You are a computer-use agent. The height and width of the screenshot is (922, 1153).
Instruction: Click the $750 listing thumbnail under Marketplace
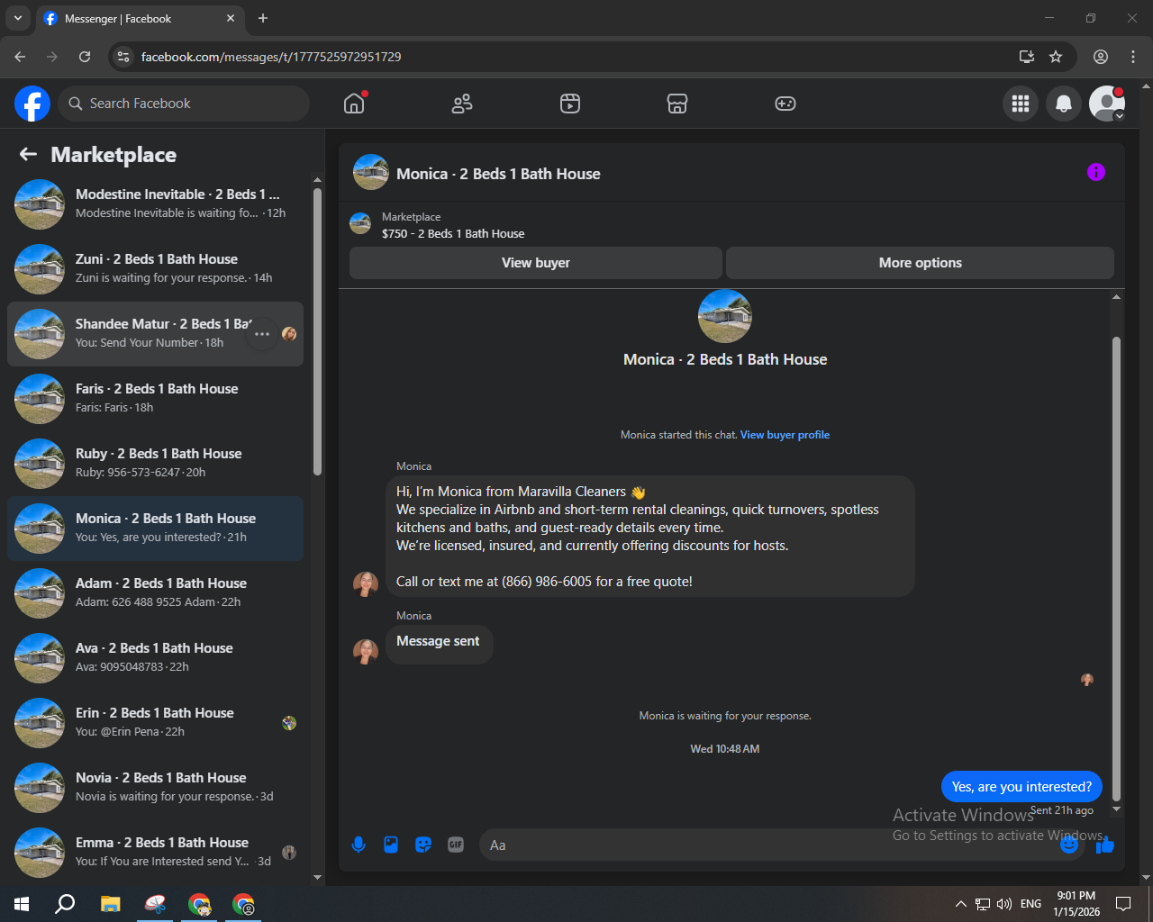[x=360, y=223]
